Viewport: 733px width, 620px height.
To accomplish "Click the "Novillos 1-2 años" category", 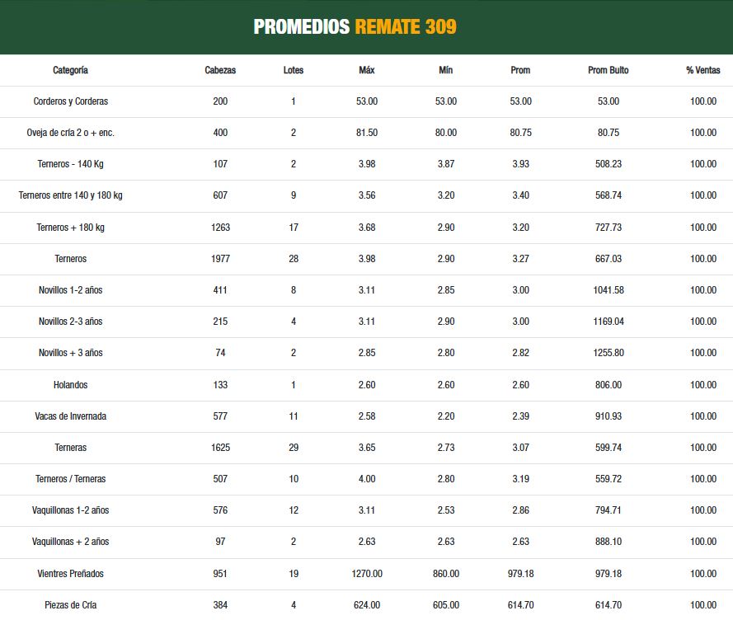I will click(70, 290).
